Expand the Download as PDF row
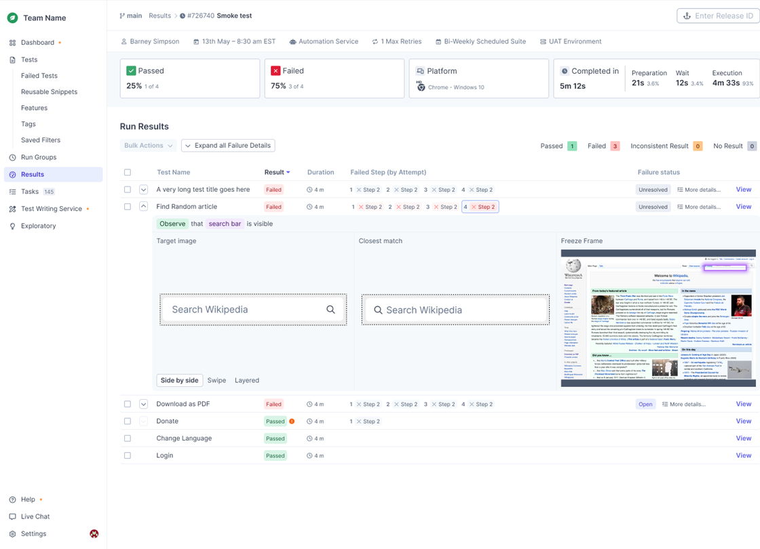 pos(143,404)
